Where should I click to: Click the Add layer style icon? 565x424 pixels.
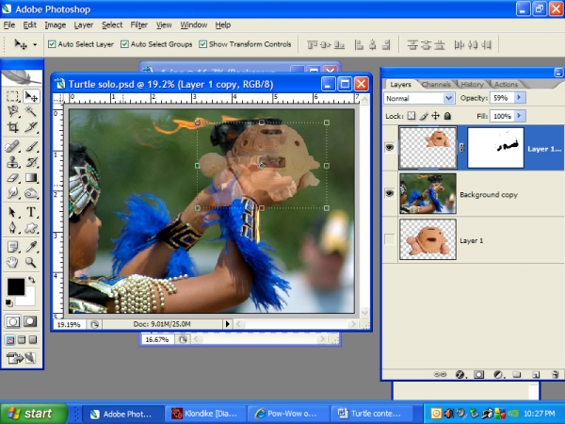pos(460,375)
